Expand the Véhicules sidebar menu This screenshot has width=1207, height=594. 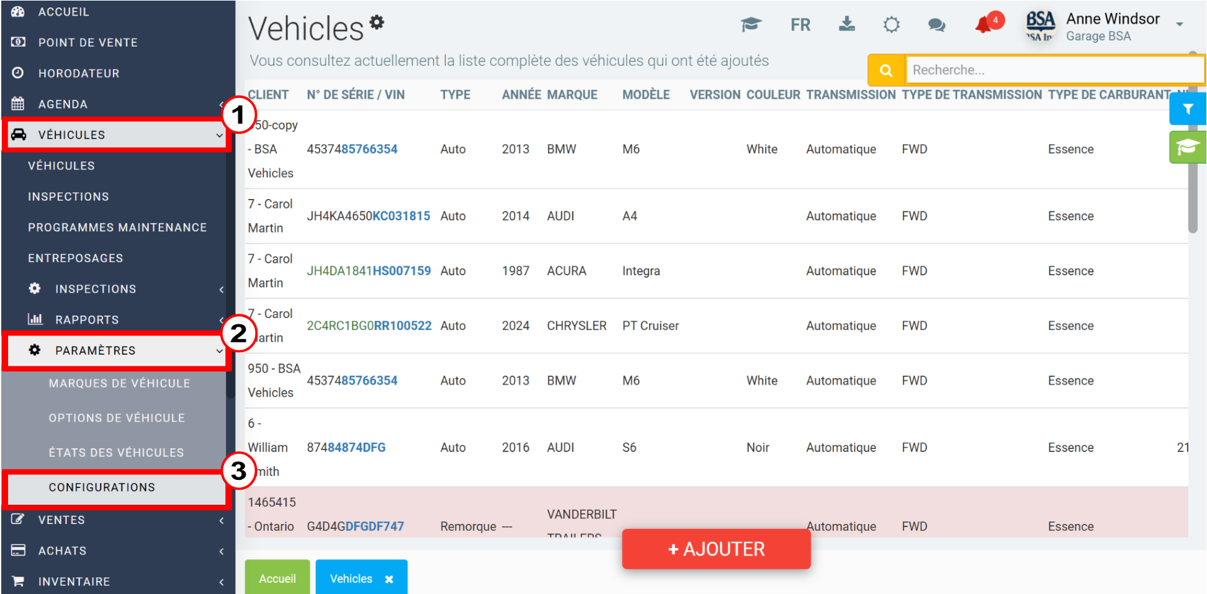click(117, 135)
